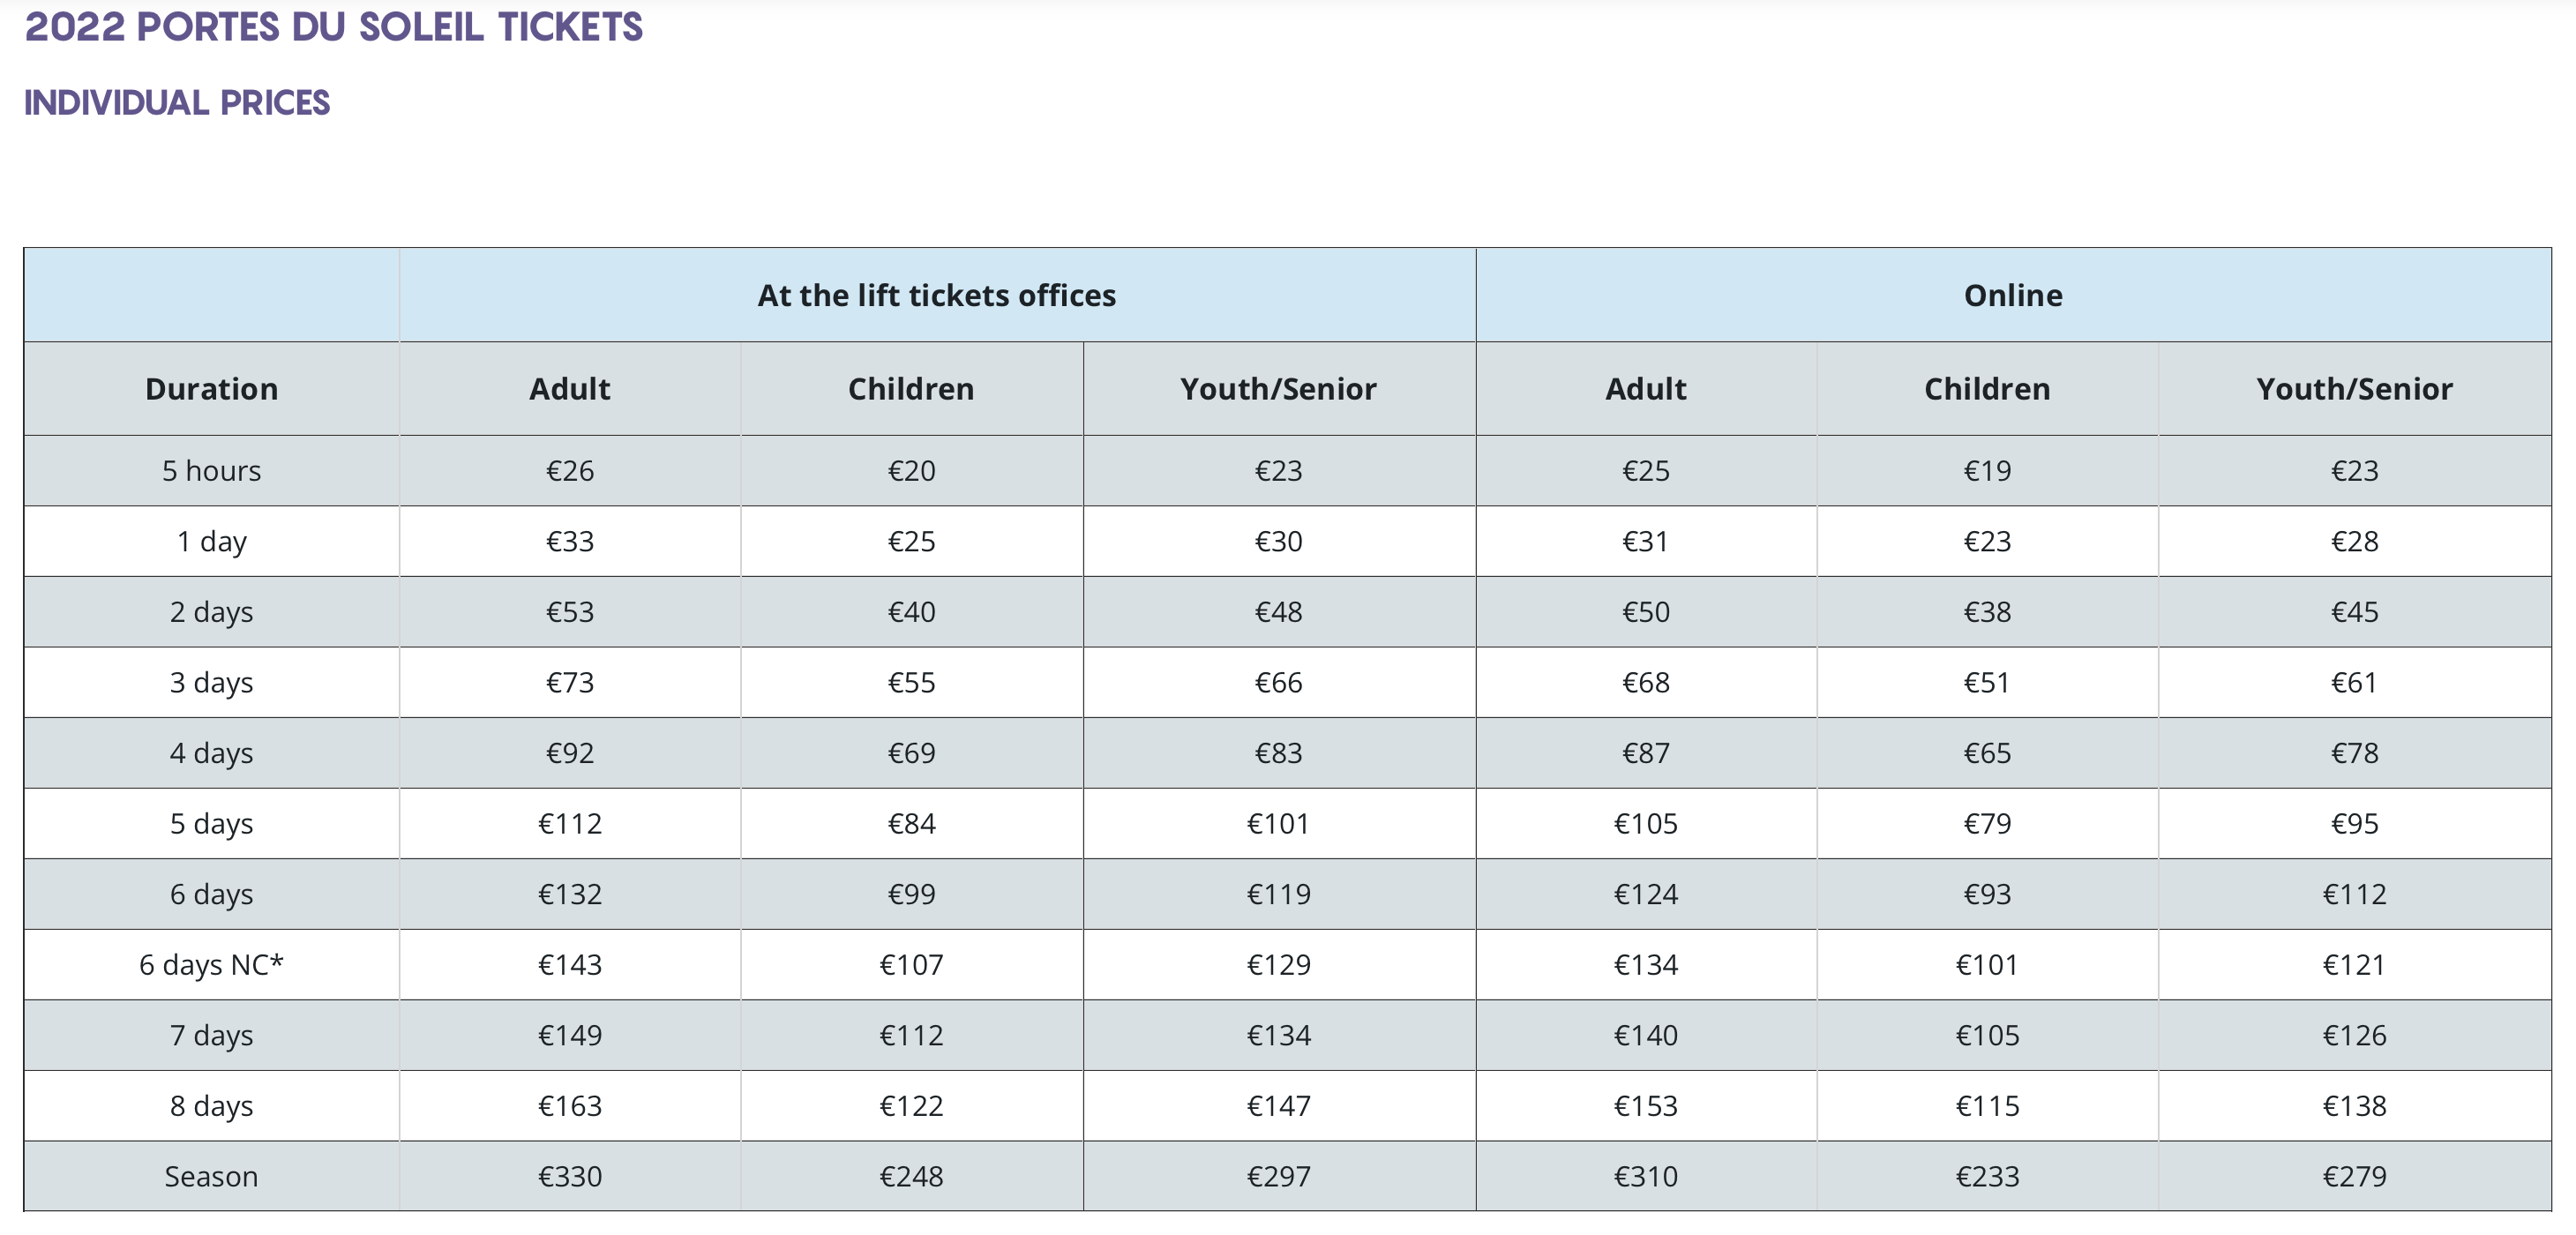Click the €149 adult 7 days price

coord(570,1035)
